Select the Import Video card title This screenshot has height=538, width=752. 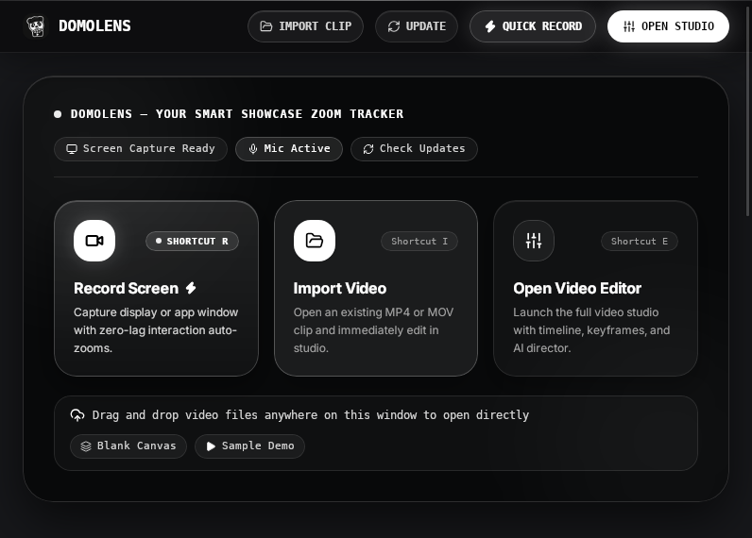(x=340, y=288)
